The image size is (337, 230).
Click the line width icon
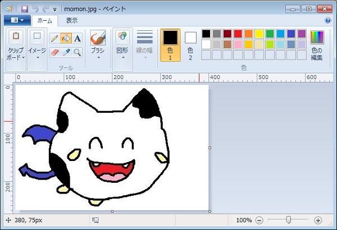tap(145, 36)
